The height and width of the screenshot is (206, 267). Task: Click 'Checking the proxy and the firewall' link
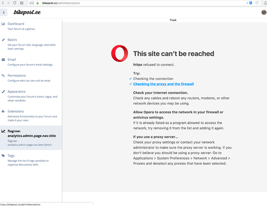[163, 84]
